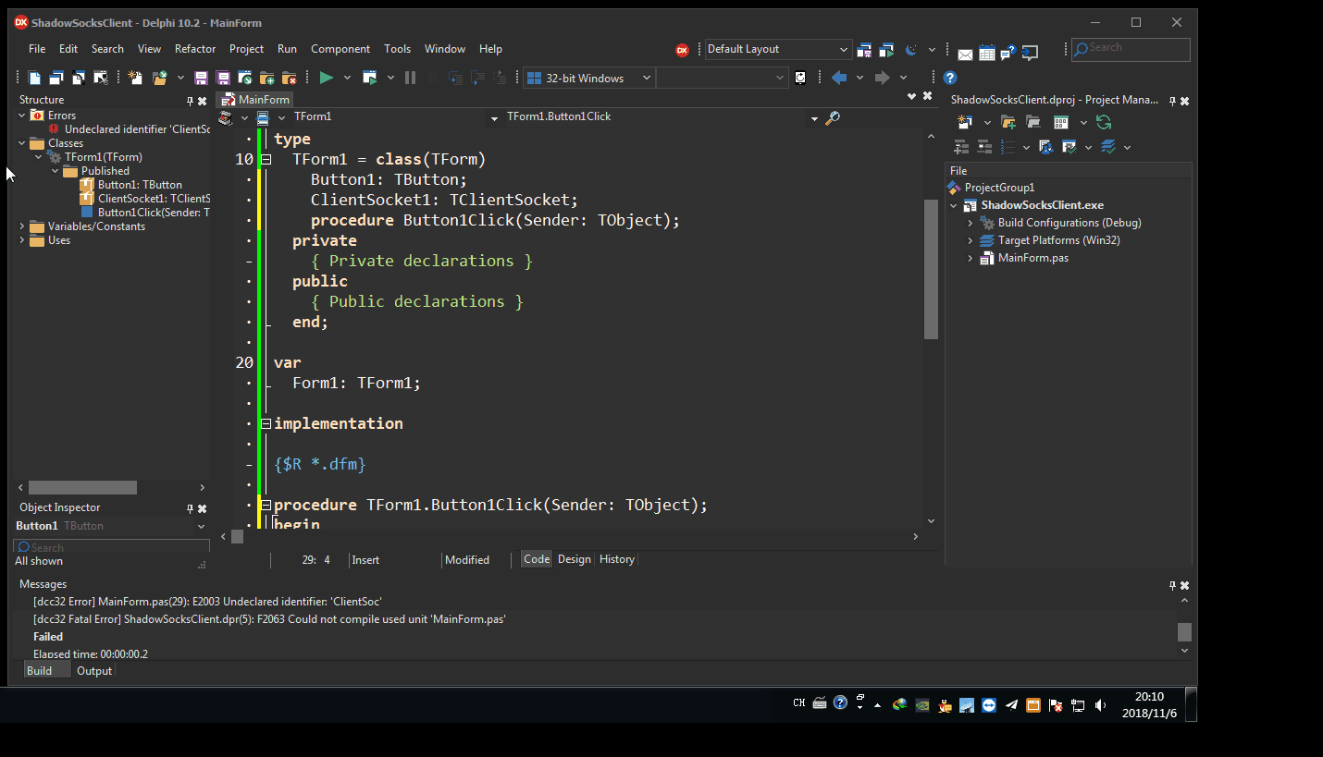
Task: Refresh the Project Manager with the refresh icon
Action: click(x=1104, y=121)
